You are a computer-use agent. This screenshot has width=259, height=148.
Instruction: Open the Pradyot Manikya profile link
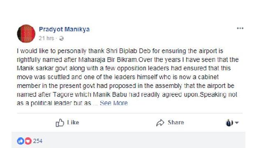point(64,29)
